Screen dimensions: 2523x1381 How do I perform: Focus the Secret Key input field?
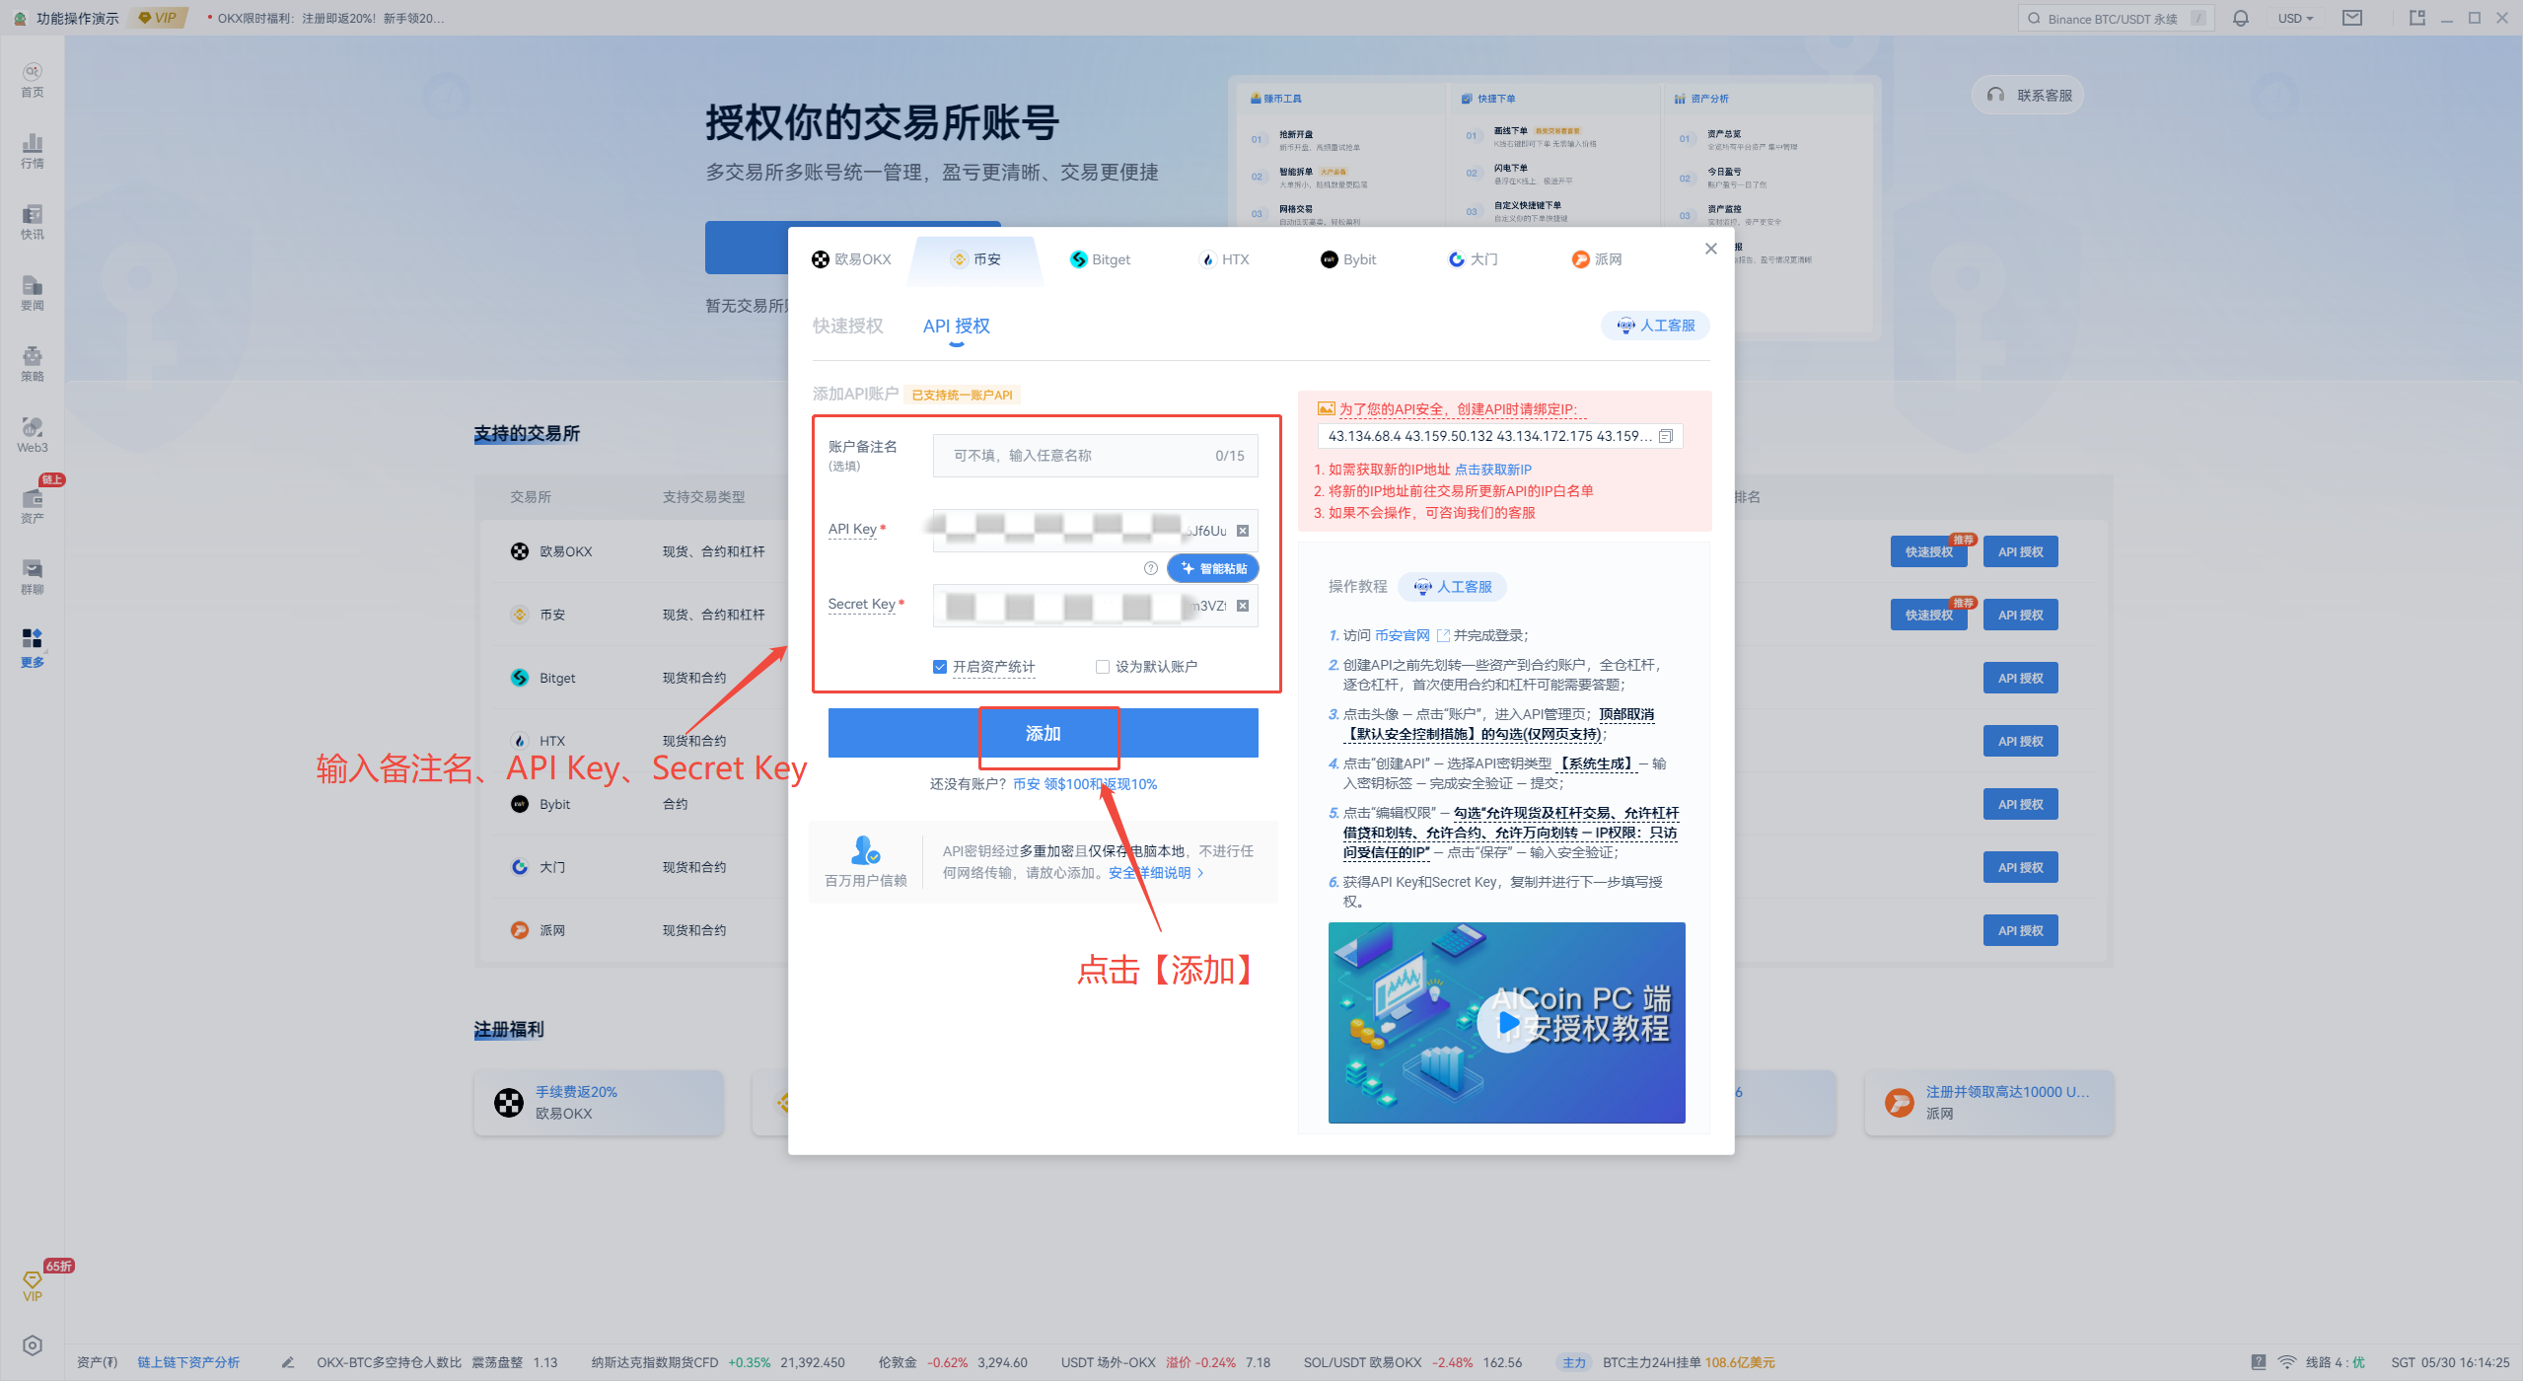pos(1096,606)
